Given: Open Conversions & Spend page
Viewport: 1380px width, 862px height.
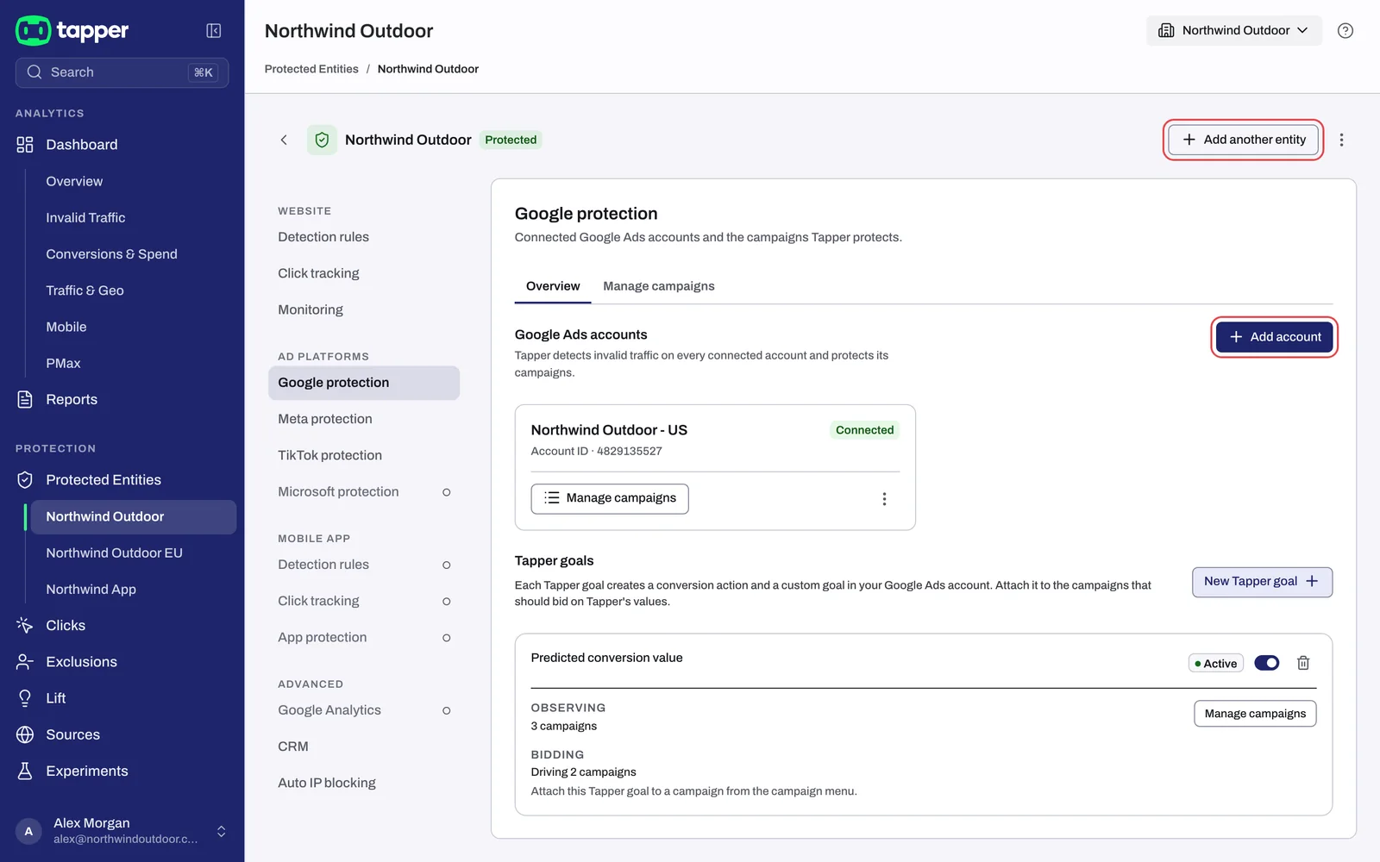Looking at the screenshot, I should click(x=134, y=254).
